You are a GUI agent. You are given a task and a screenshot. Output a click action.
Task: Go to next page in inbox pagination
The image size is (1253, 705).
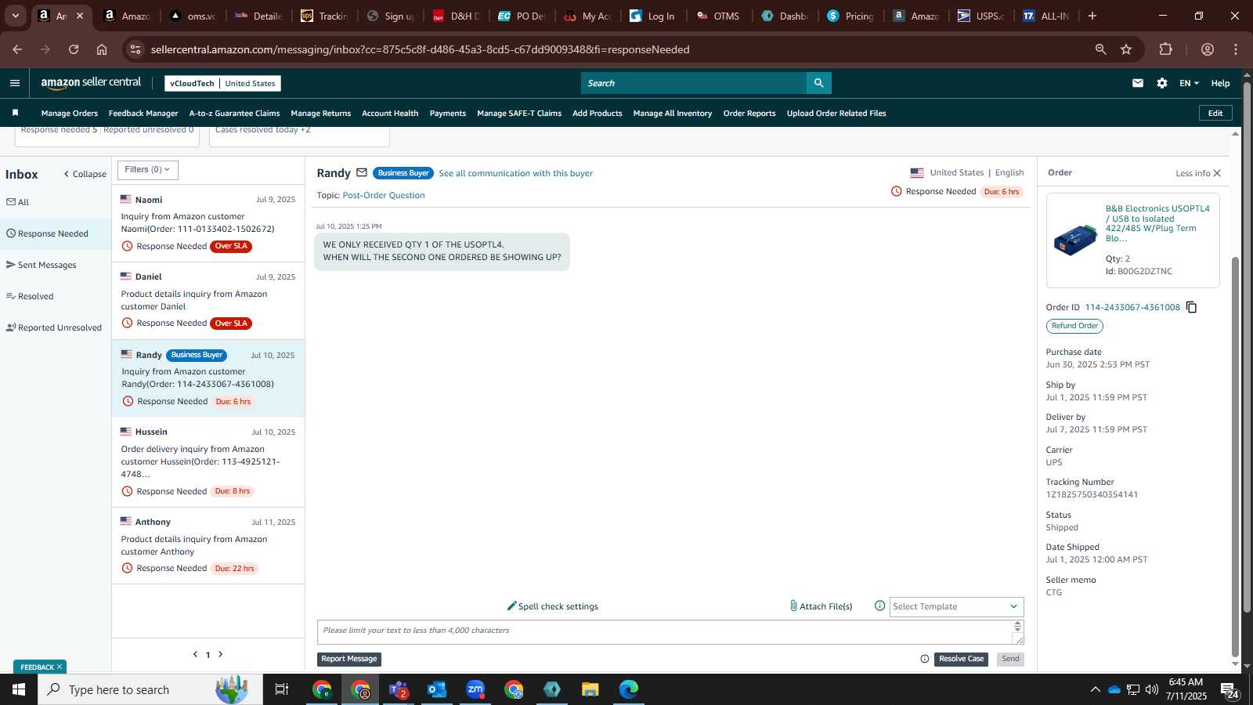[x=221, y=654]
